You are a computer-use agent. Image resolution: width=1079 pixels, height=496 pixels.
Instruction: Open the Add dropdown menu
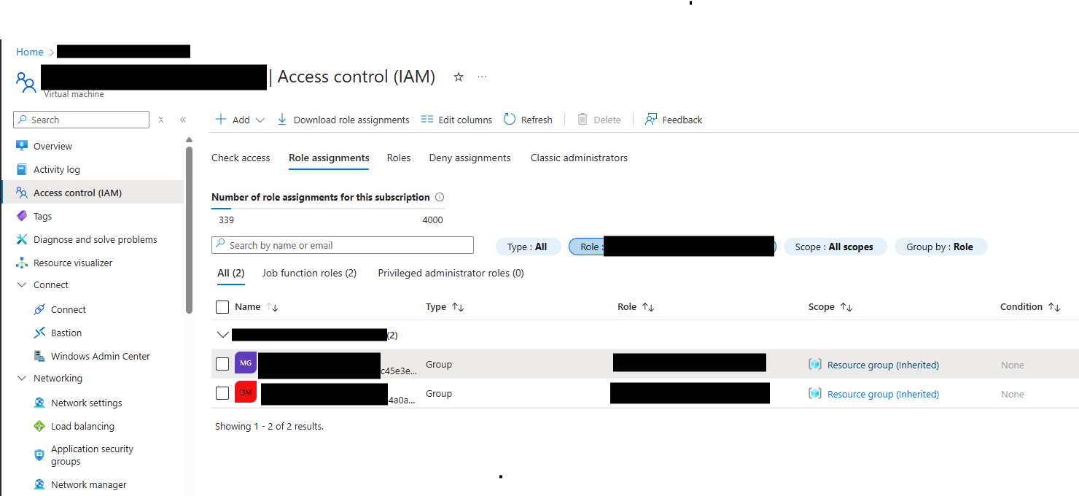point(241,120)
